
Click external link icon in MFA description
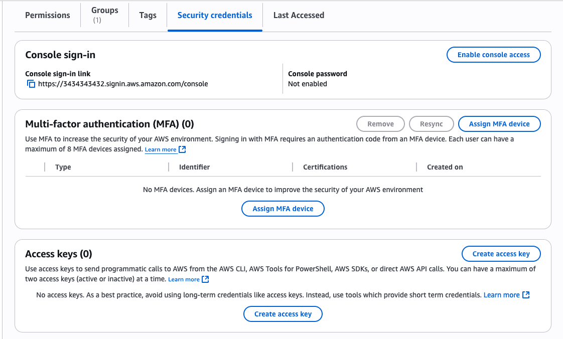point(183,149)
